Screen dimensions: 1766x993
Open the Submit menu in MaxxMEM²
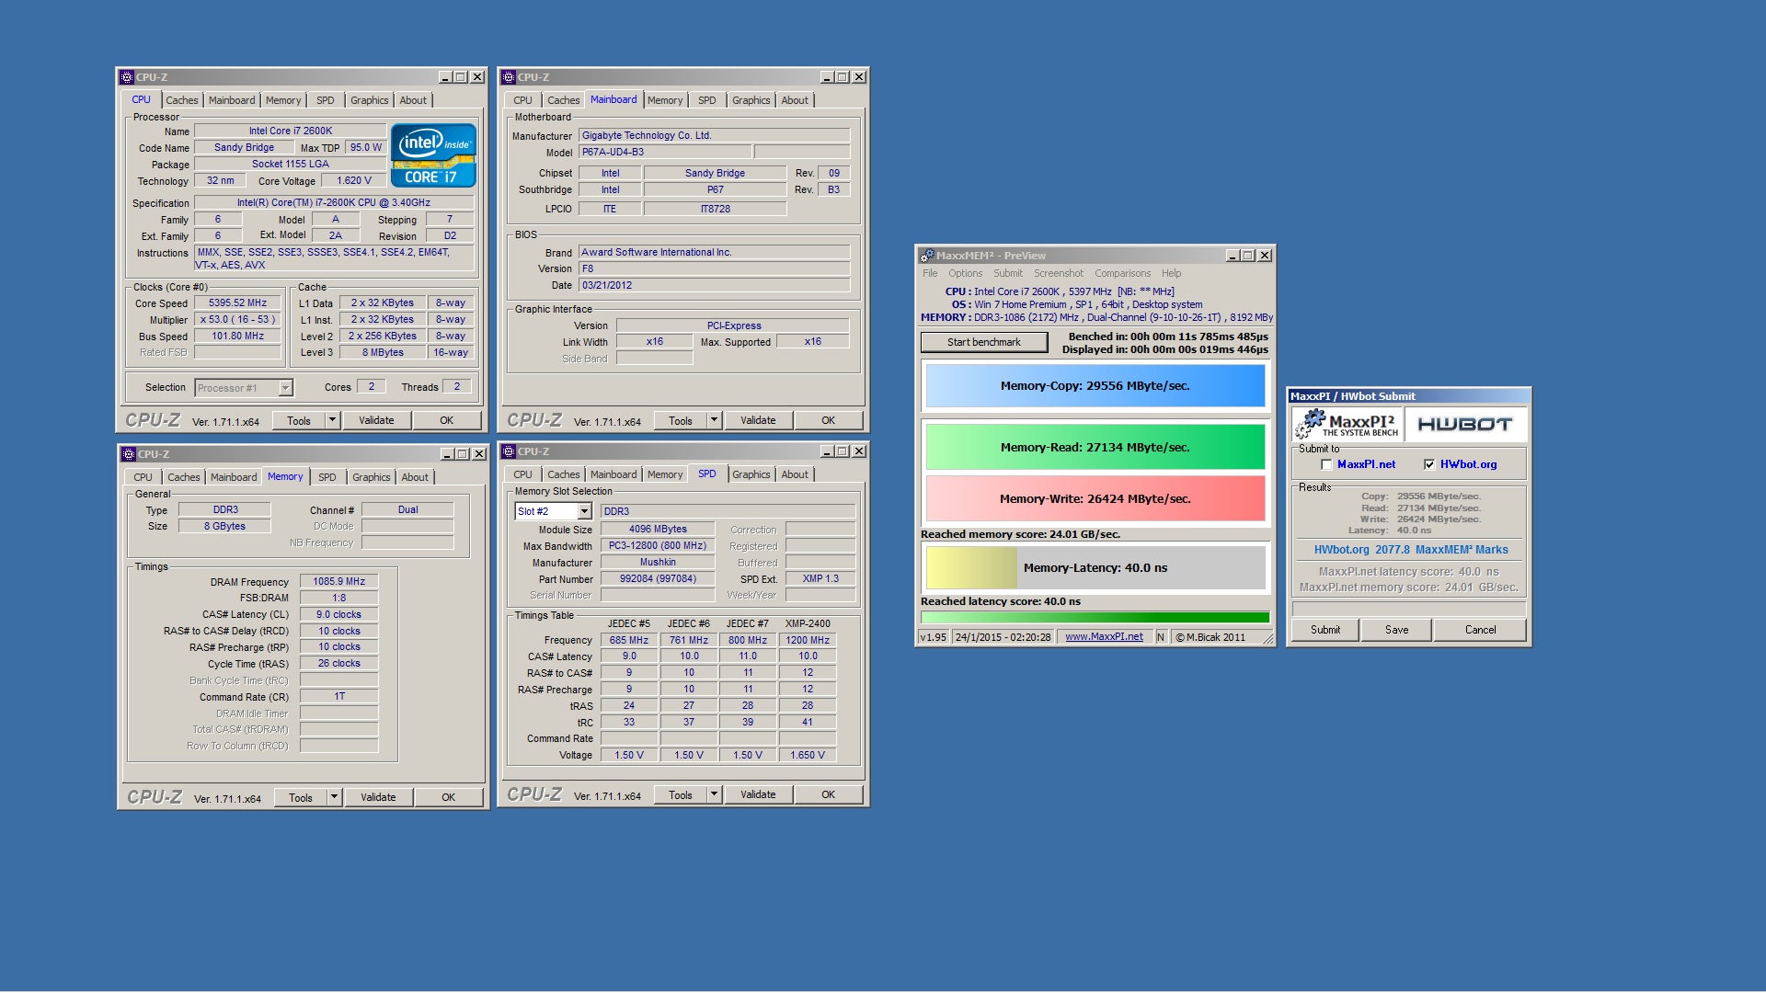tap(1007, 273)
